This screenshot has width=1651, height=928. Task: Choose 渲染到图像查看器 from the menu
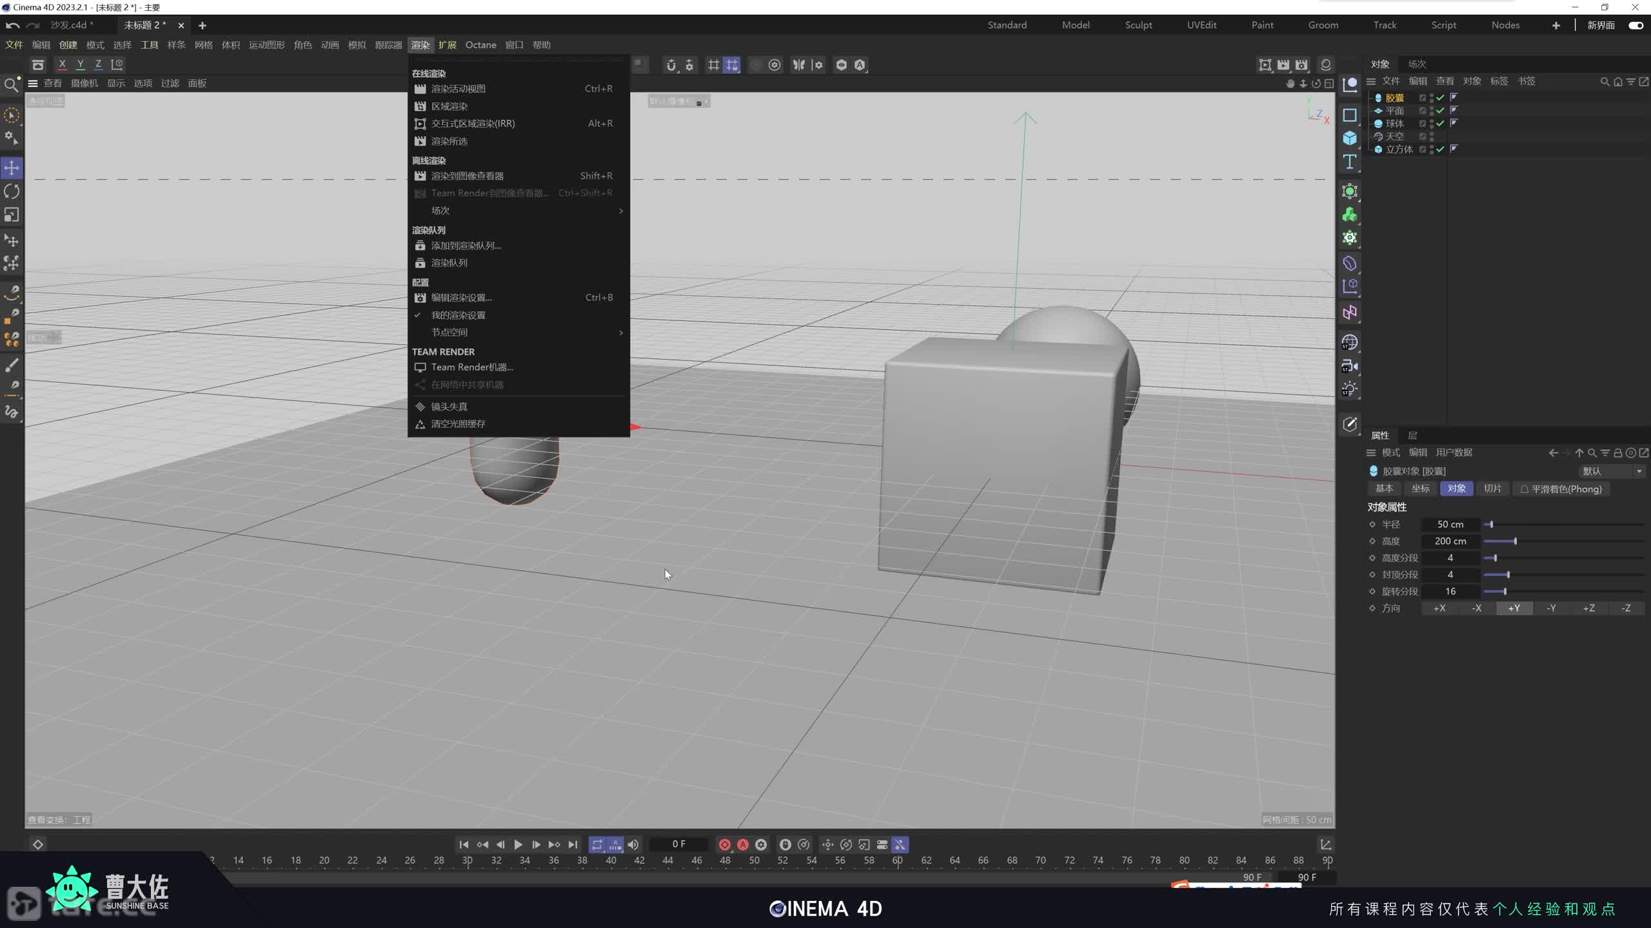pyautogui.click(x=468, y=176)
